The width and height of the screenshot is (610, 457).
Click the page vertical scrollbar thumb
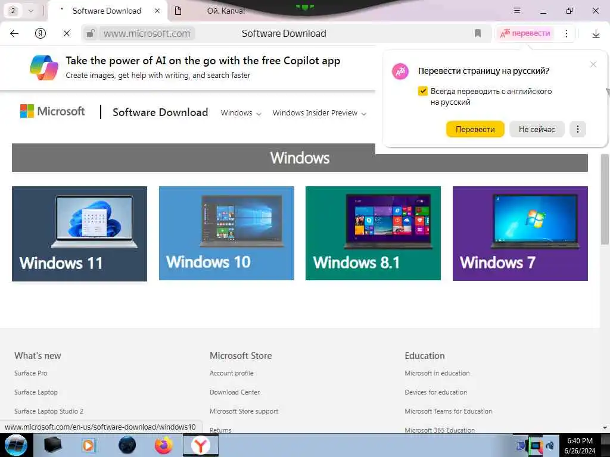pyautogui.click(x=605, y=199)
